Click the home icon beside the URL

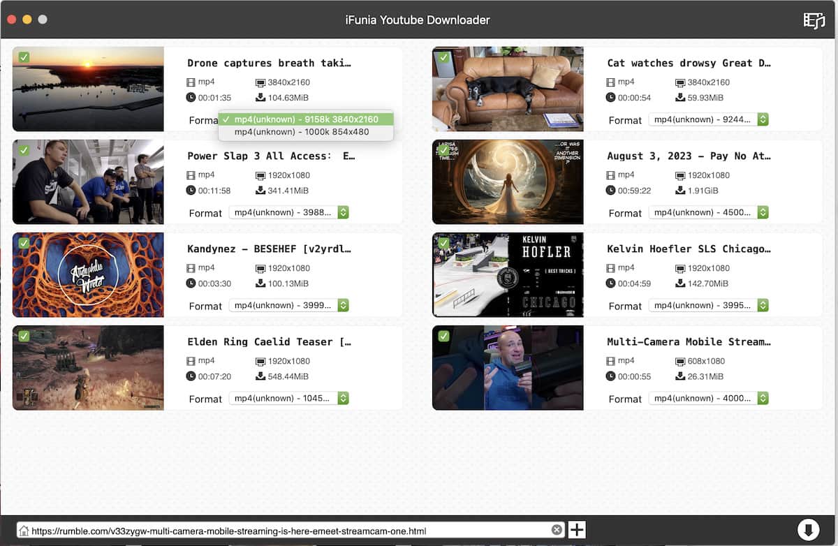(24, 531)
